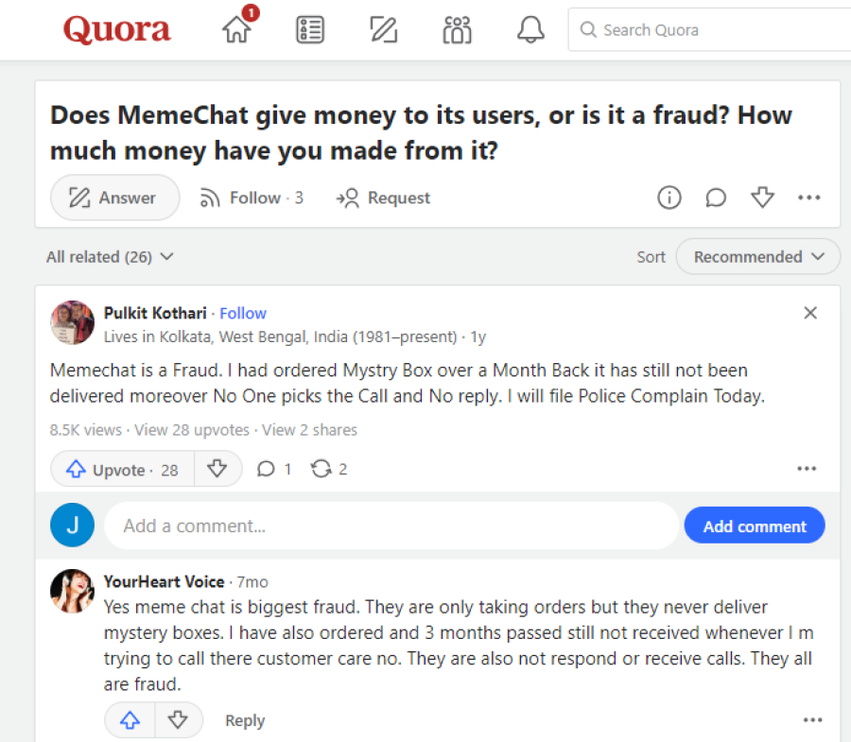Click Pulkit's credential 'Lives in Kolkata' text
This screenshot has height=742, width=851.
coord(281,336)
